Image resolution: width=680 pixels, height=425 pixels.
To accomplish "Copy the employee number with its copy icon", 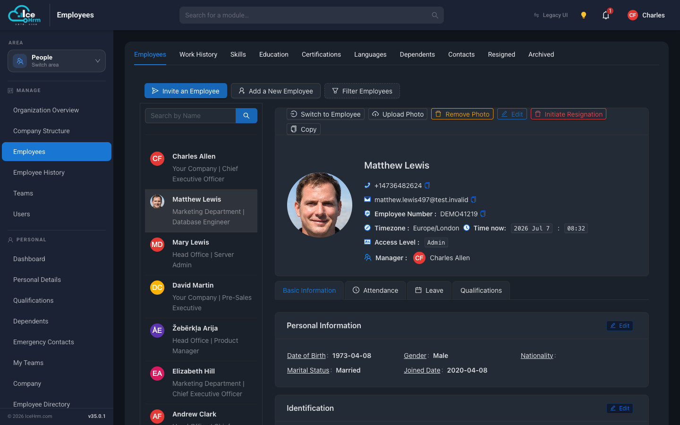I will (x=483, y=214).
